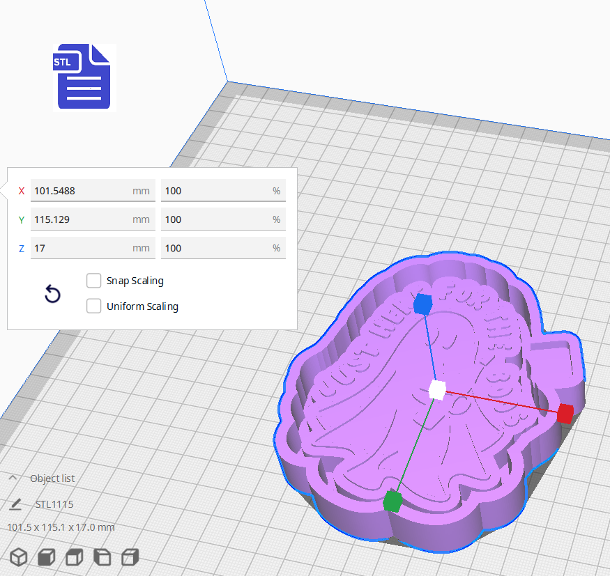Image resolution: width=610 pixels, height=576 pixels.
Task: Switch to the right side view icon
Action: (130, 557)
